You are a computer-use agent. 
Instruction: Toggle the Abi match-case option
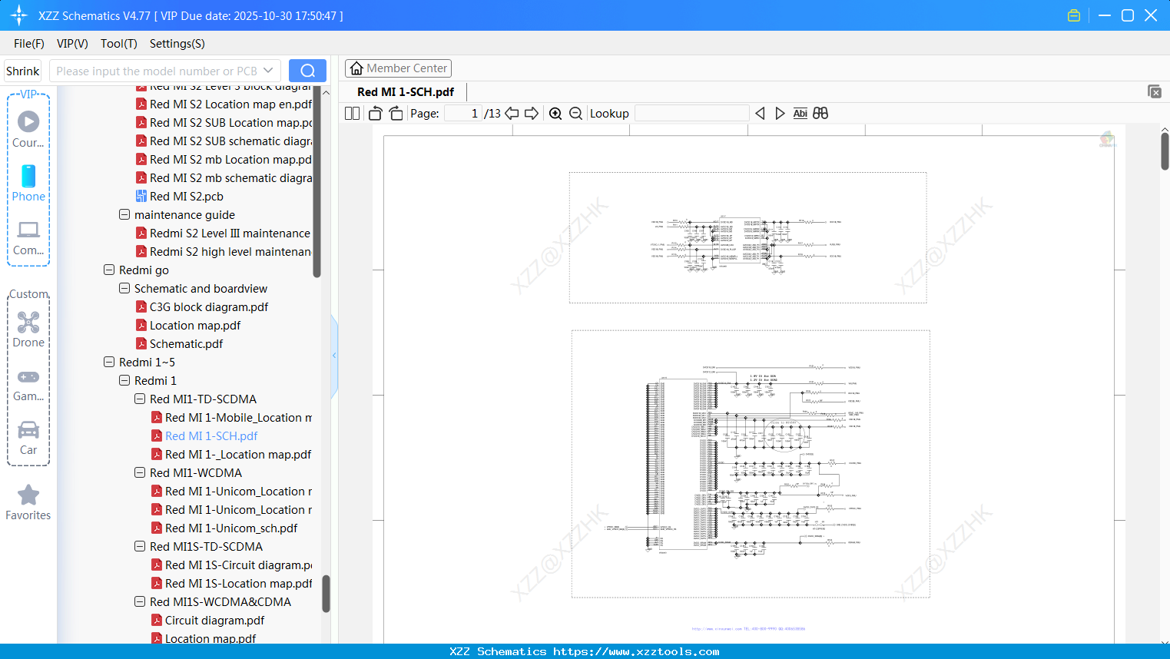click(800, 114)
